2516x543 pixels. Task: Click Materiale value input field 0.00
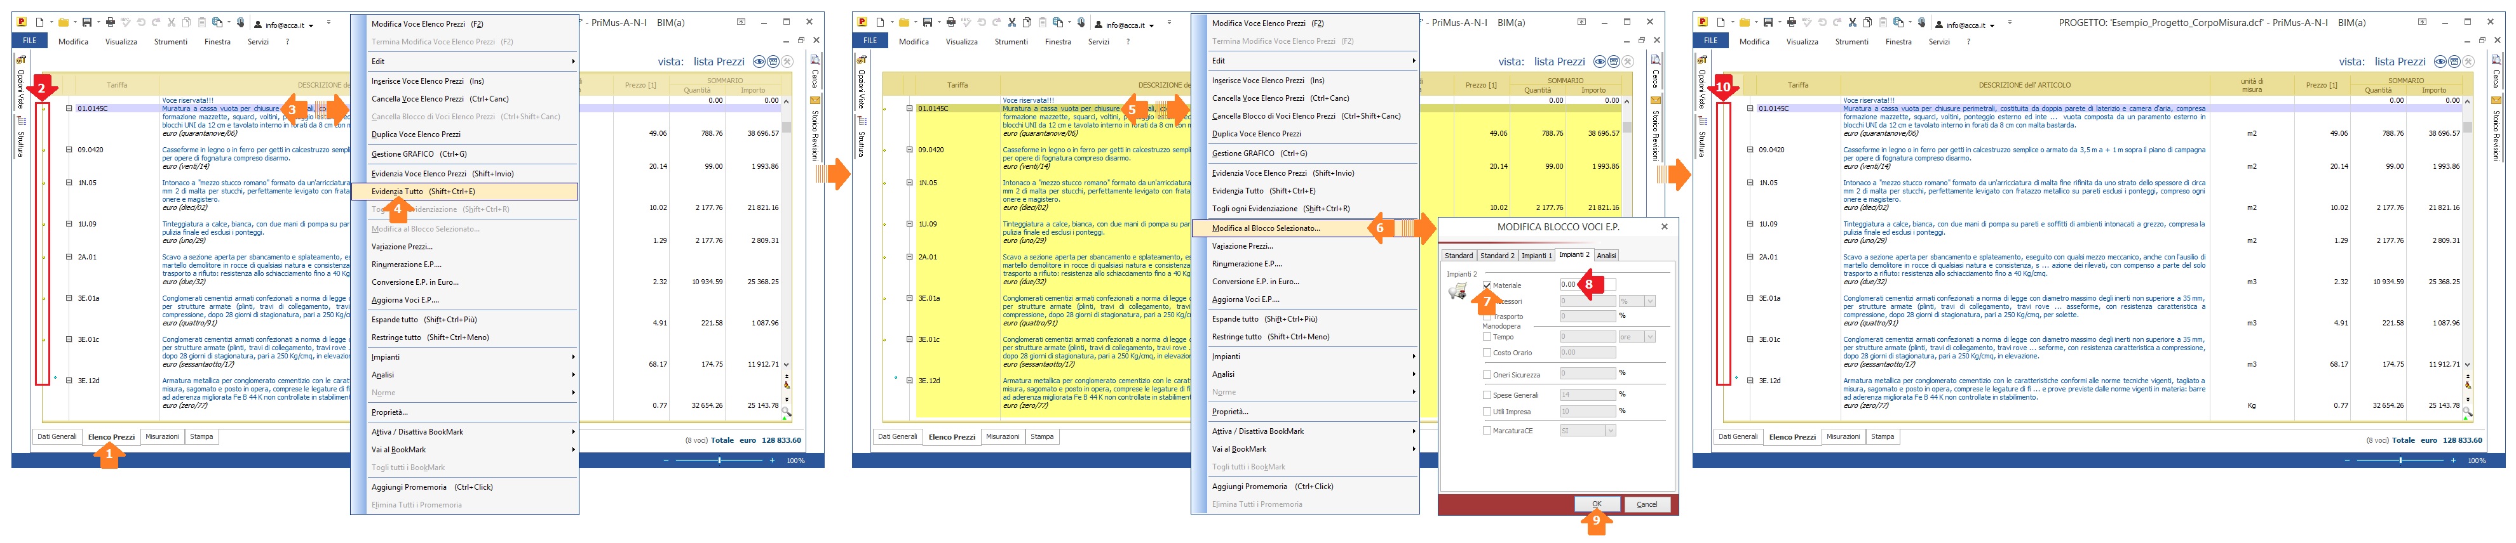tap(1588, 284)
